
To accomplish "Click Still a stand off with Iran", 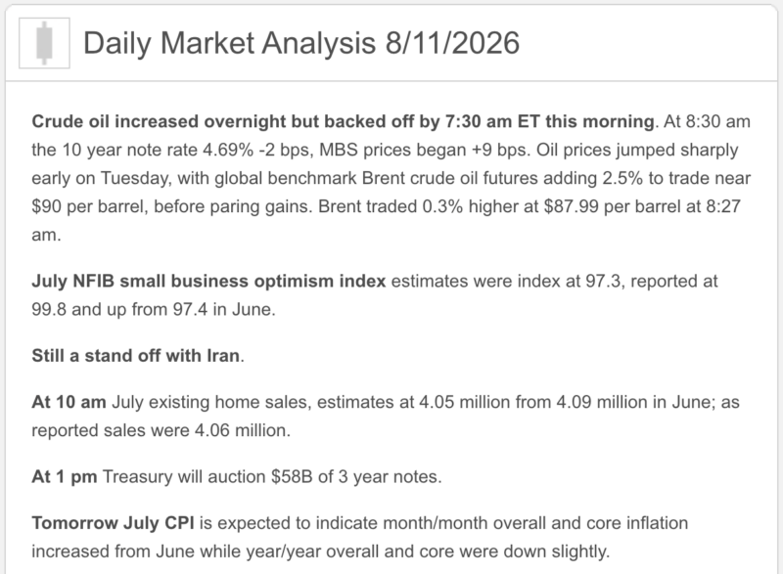I will [136, 356].
